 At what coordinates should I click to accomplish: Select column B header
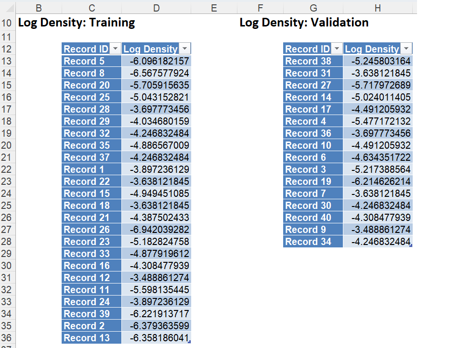39,7
